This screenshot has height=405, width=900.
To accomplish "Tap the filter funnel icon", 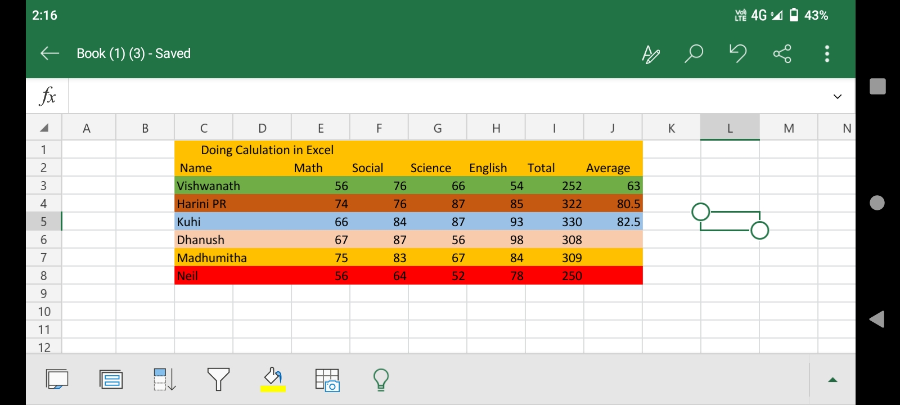I will coord(218,380).
